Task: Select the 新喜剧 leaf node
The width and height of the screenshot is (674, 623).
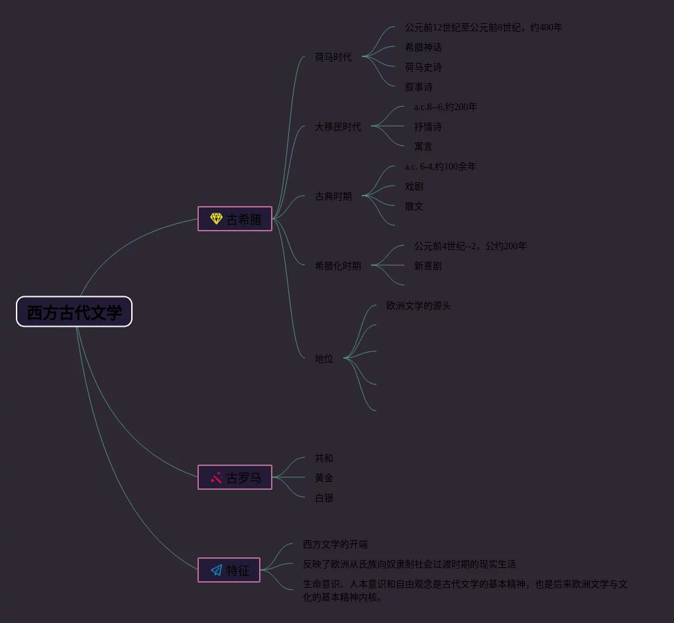Action: click(428, 266)
